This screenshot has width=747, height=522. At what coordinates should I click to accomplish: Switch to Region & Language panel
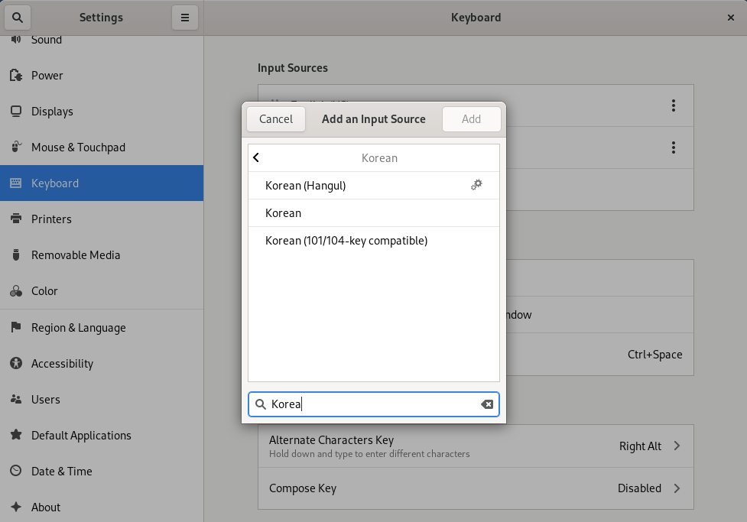point(78,328)
